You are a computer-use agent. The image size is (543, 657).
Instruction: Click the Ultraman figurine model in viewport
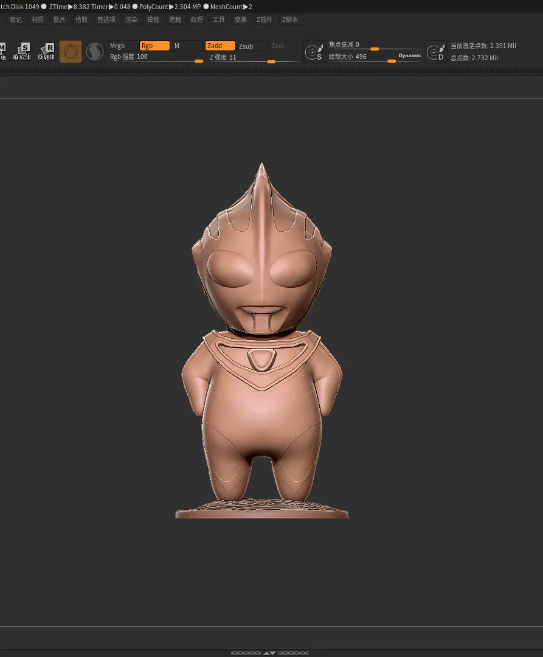point(261,340)
